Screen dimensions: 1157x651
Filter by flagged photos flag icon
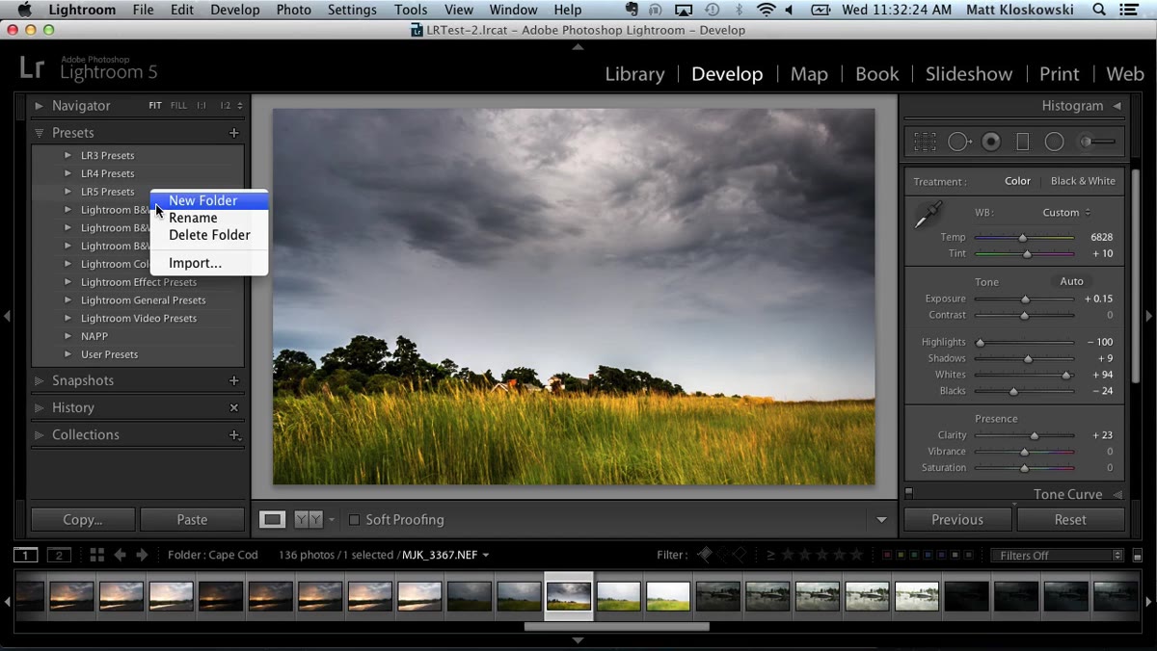tap(705, 555)
